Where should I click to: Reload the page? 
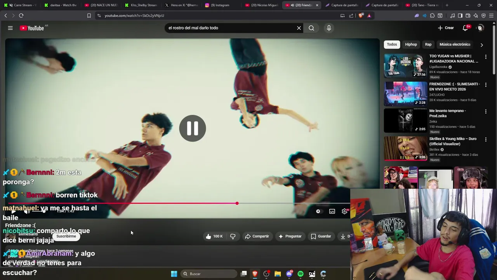pos(21,16)
